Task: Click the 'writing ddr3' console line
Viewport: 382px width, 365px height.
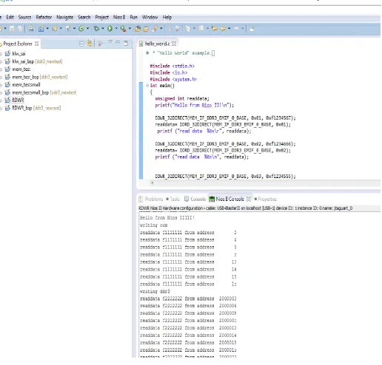Action: [x=155, y=291]
